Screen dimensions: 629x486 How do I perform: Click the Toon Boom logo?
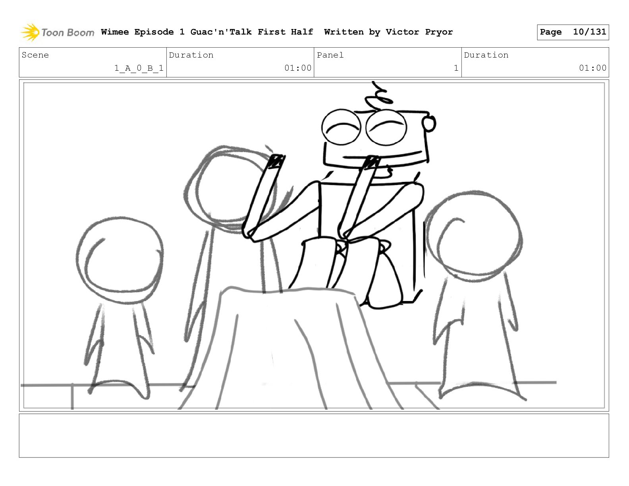58,32
